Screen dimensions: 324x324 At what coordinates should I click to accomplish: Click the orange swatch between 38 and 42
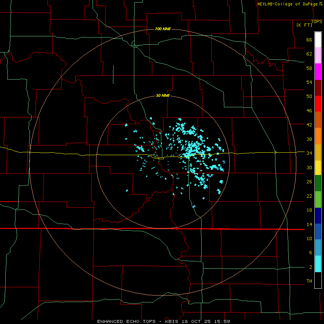pyautogui.click(x=318, y=136)
